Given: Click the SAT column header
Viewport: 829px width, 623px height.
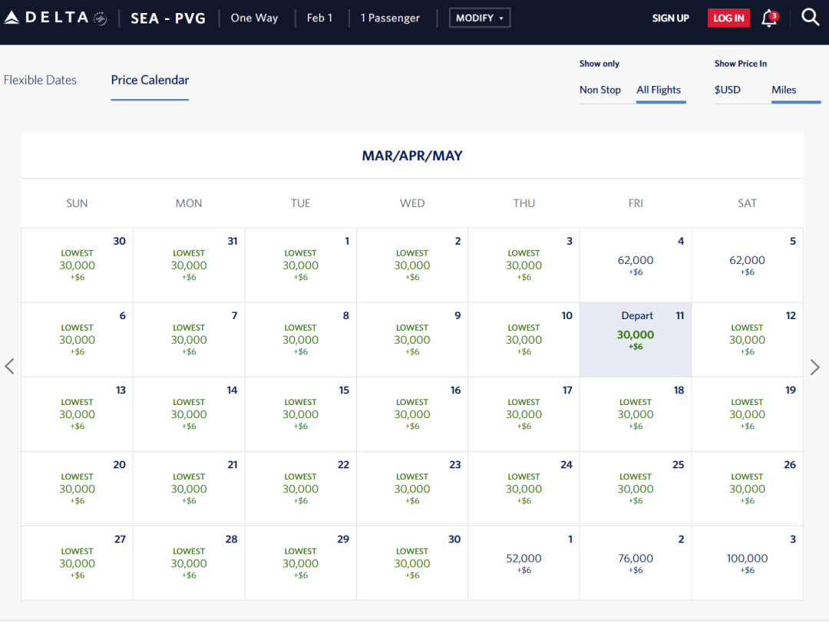Looking at the screenshot, I should pos(747,203).
